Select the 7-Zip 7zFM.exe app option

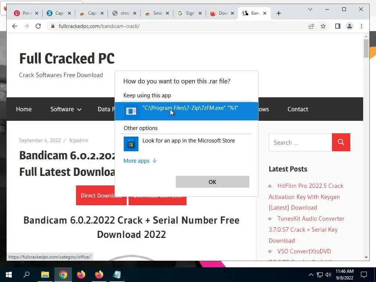pos(186,111)
